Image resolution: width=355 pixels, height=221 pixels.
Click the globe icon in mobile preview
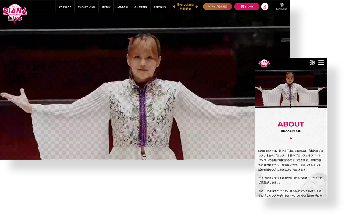312,63
